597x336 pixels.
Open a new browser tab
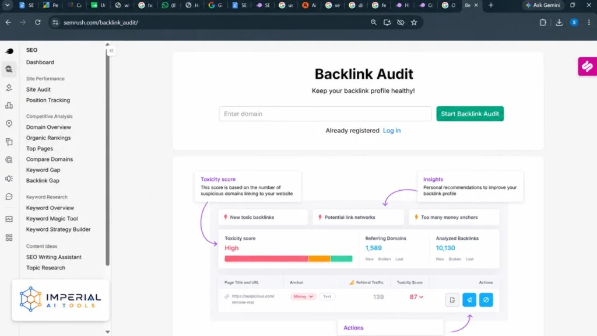(x=491, y=5)
